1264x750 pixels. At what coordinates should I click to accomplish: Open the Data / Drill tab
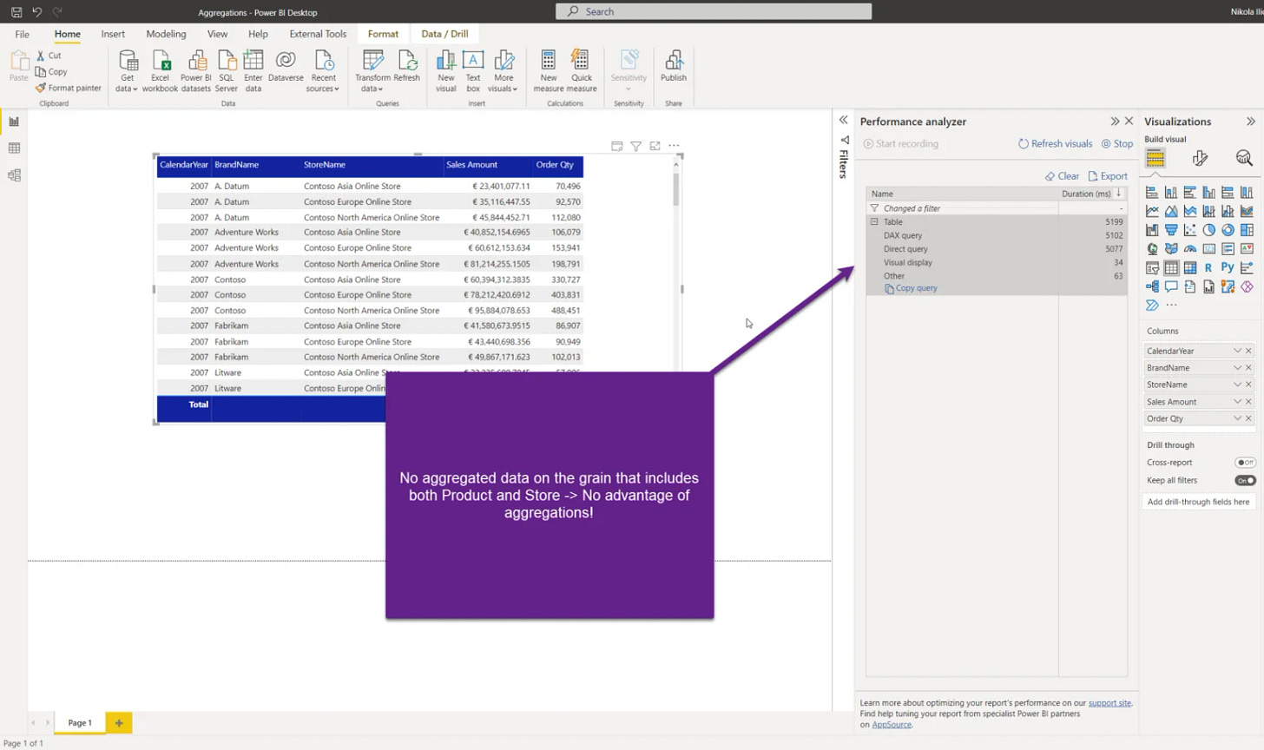tap(444, 34)
